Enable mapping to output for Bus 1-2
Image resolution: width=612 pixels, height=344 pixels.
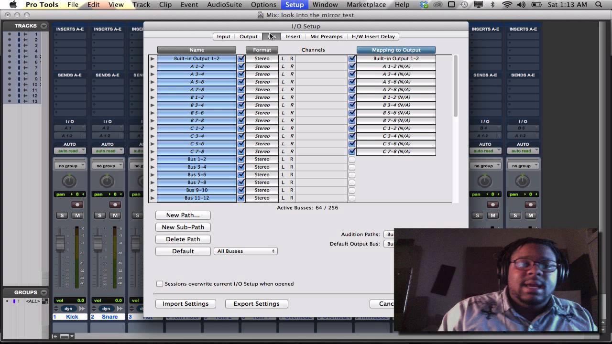tap(352, 160)
